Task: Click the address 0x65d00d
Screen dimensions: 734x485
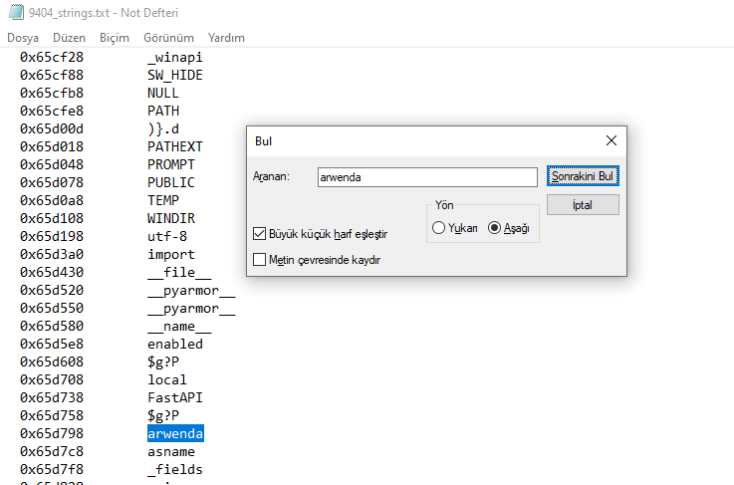Action: click(x=52, y=128)
